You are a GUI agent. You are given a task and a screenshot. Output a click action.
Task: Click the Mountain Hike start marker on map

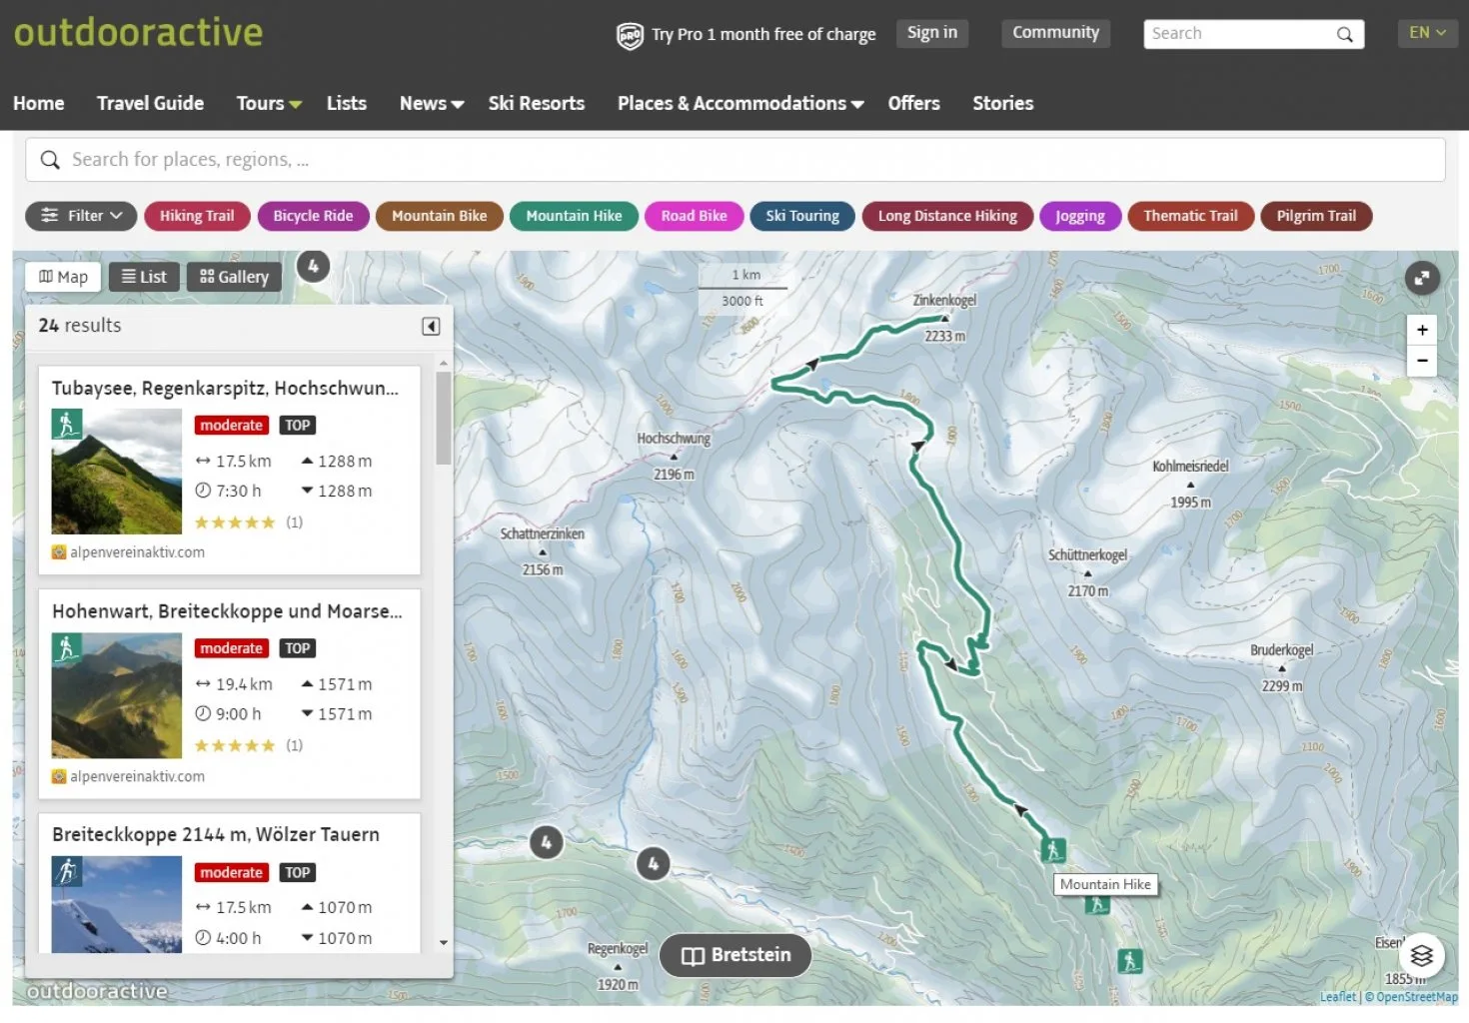pyautogui.click(x=1052, y=850)
